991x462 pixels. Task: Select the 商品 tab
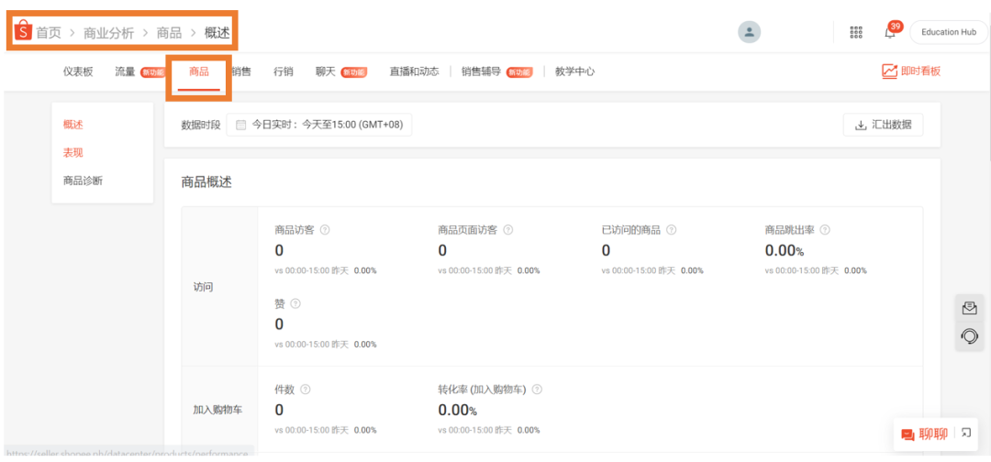[x=198, y=71]
